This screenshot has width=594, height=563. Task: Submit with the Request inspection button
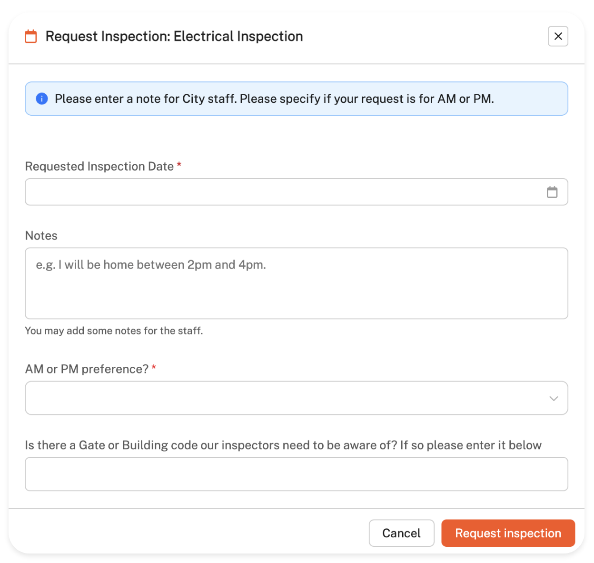click(x=508, y=533)
